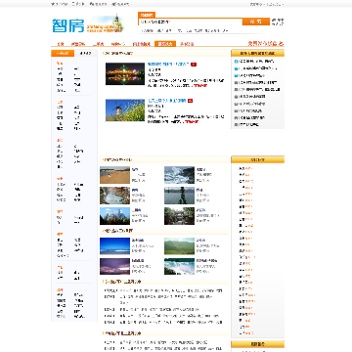Open the night illuminated bridge thumbnail
352x352 pixels.
tap(125, 74)
